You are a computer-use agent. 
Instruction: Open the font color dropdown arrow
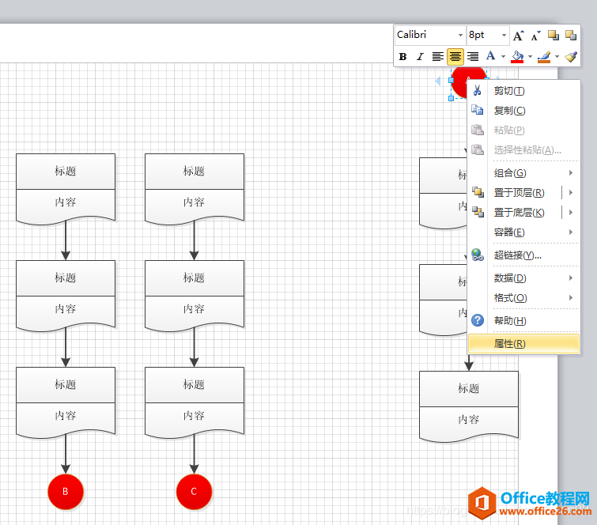pyautogui.click(x=503, y=57)
